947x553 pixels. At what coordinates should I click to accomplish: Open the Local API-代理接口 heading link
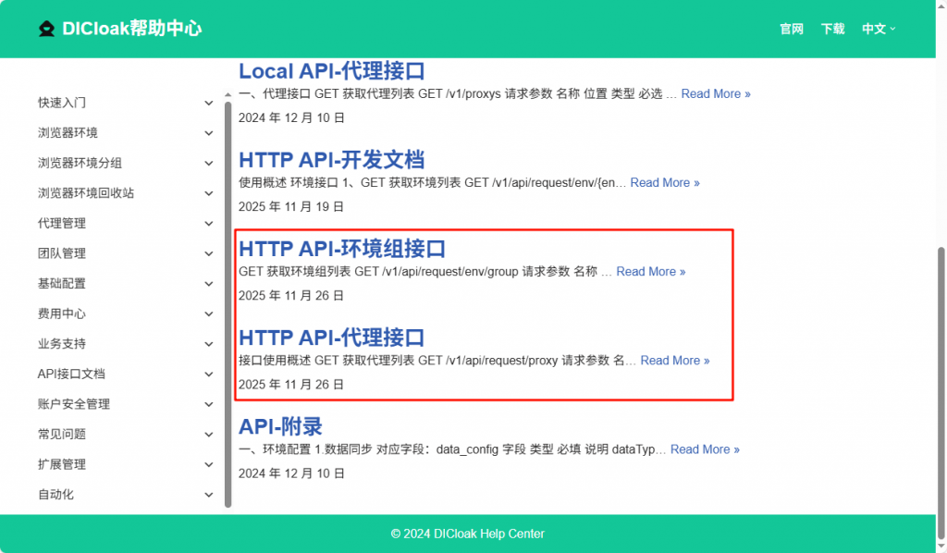click(x=331, y=71)
